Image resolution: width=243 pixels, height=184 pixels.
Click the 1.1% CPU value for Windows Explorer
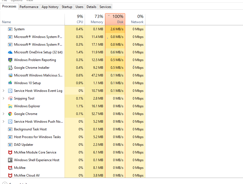(x=79, y=106)
